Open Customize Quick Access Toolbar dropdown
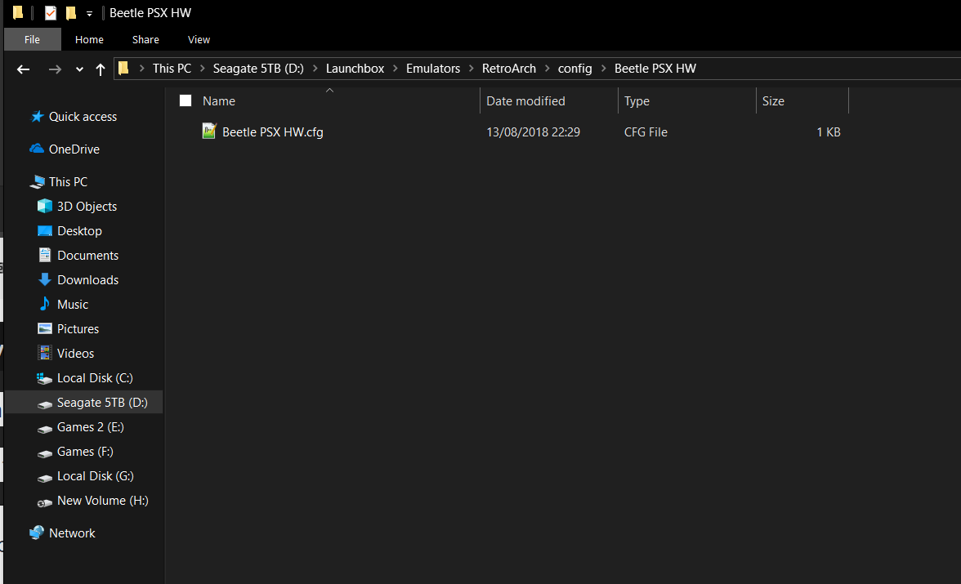This screenshot has height=584, width=961. [x=90, y=14]
